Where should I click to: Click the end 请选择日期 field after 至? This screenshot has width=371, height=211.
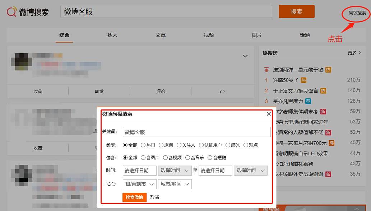click(x=215, y=171)
